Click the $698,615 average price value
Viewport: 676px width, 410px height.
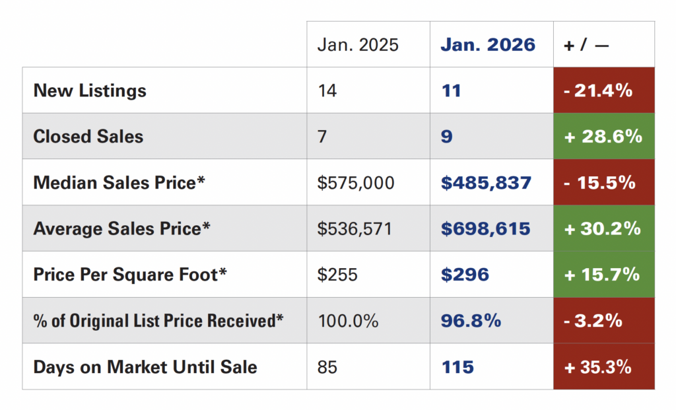point(485,228)
